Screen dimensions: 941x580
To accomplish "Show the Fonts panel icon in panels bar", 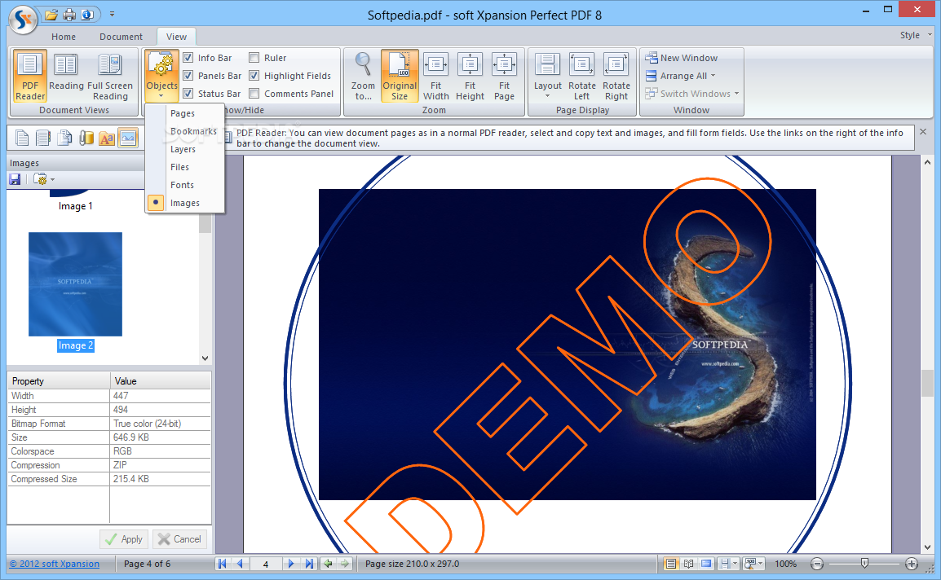I will [107, 138].
